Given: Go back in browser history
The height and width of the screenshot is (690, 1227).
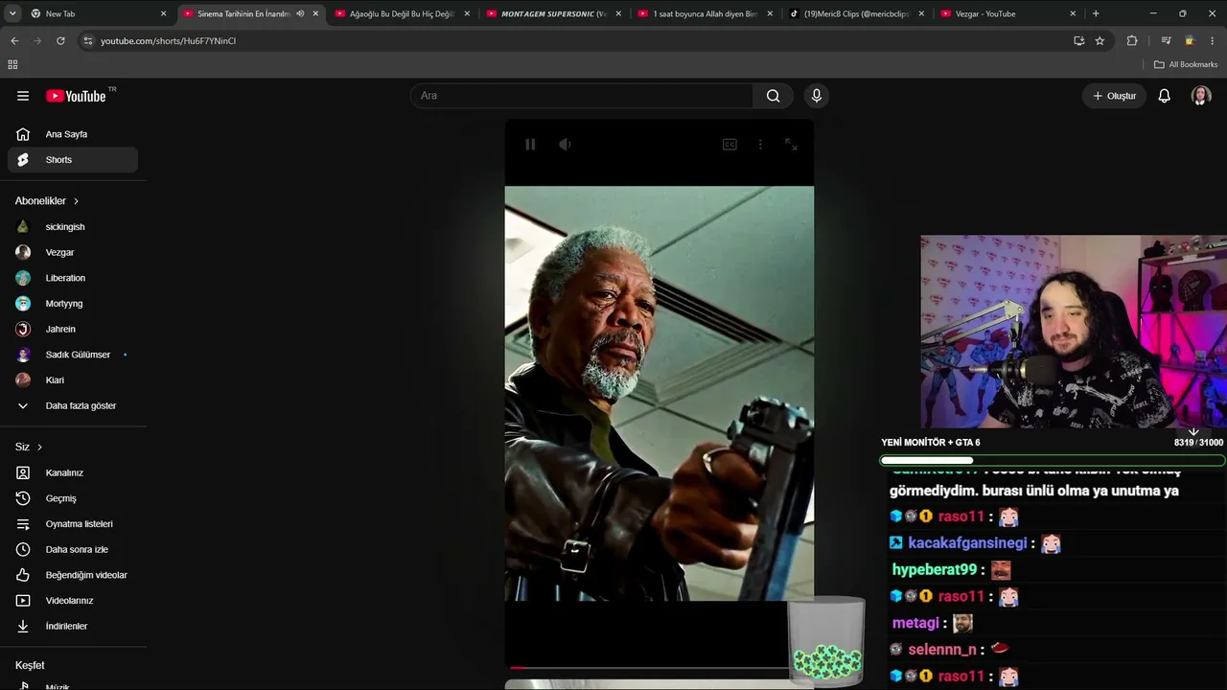Looking at the screenshot, I should click(x=14, y=41).
